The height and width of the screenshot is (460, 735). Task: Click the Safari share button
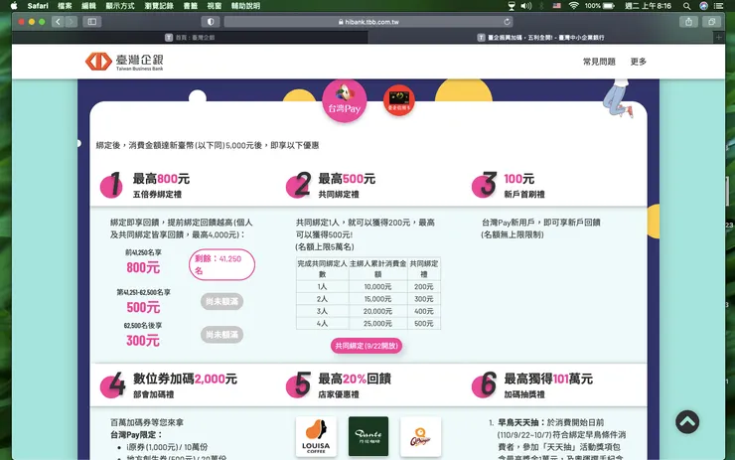688,22
